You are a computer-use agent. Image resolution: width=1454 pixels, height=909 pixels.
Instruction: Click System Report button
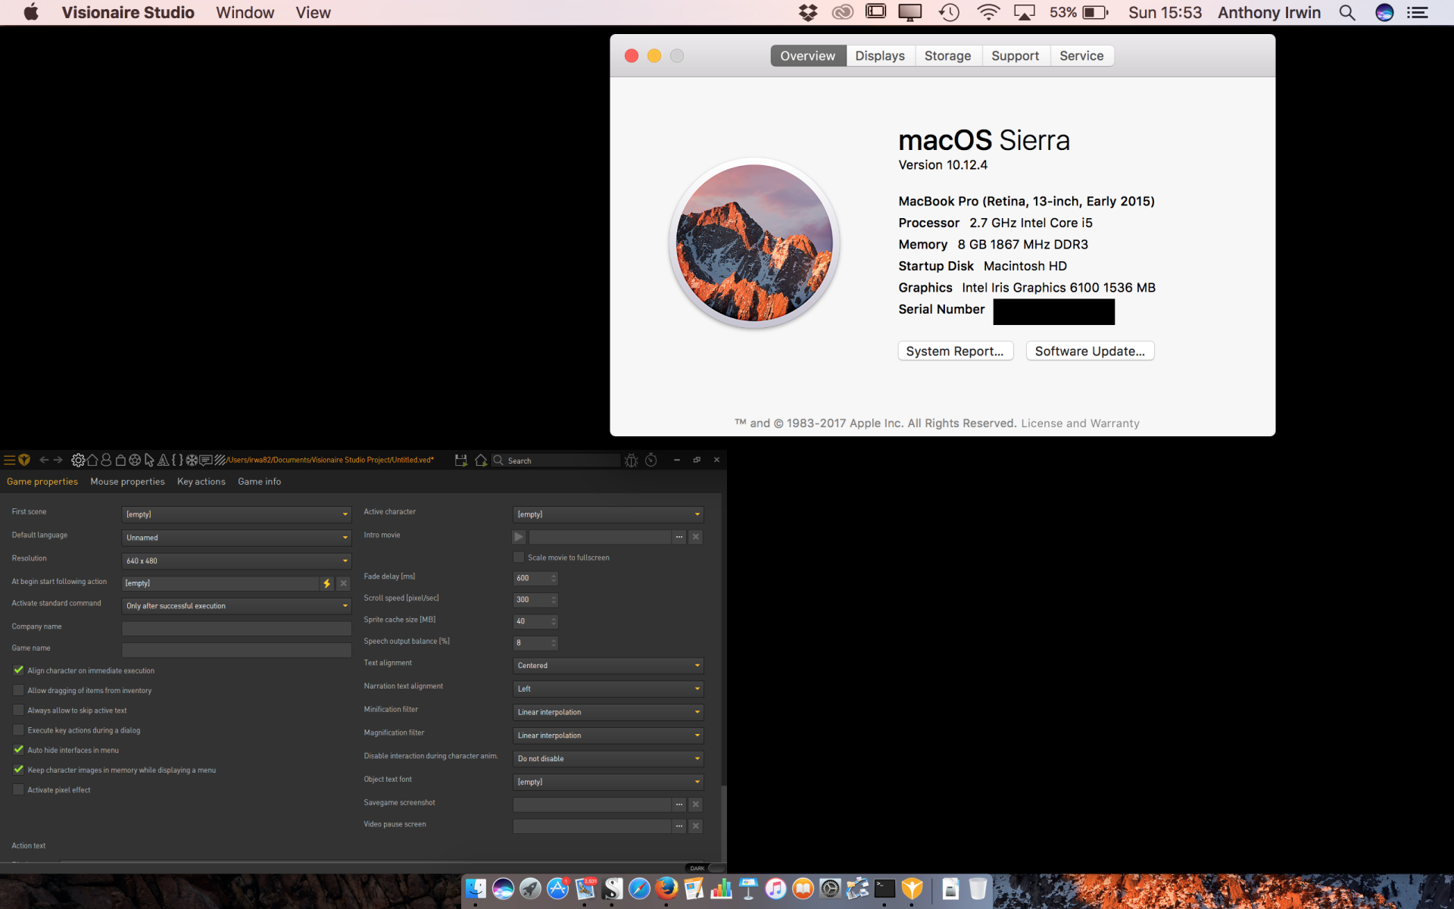pos(955,351)
